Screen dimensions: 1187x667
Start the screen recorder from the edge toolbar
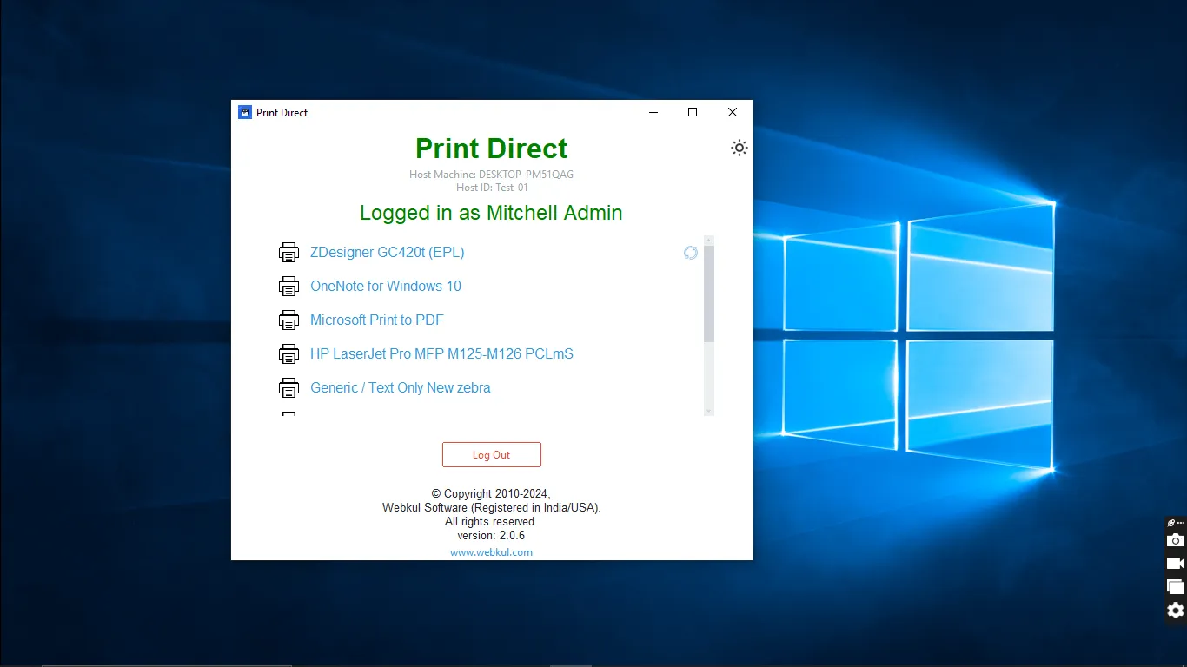tap(1175, 563)
